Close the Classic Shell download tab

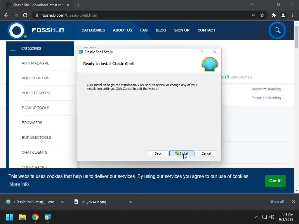68,5
